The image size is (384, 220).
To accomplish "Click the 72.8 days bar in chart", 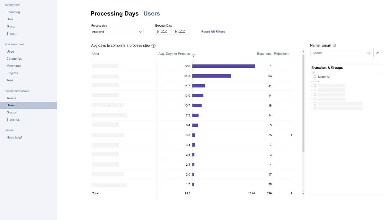I will pyautogui.click(x=223, y=66).
